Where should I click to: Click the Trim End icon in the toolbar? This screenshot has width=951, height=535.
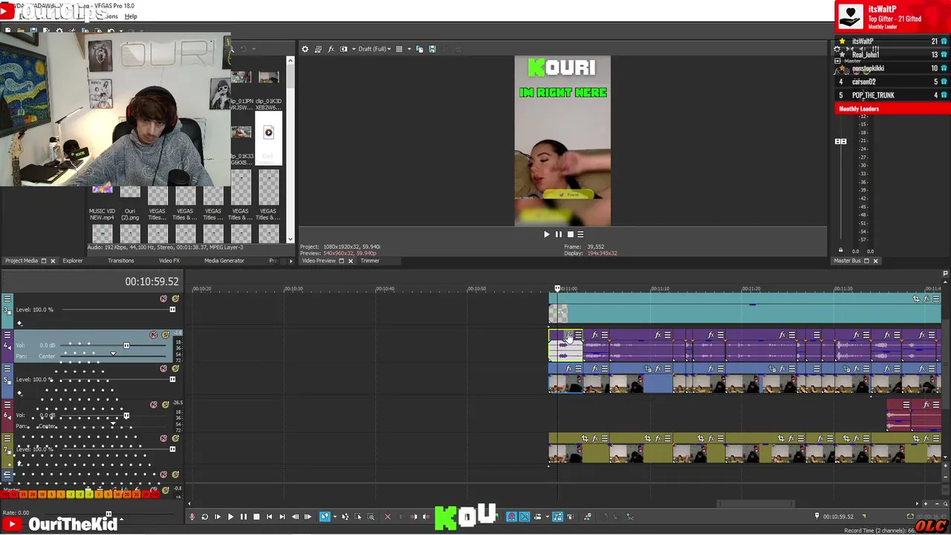tap(426, 516)
